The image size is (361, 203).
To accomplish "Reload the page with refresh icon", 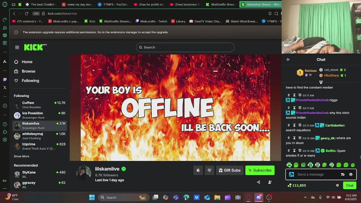I will pyautogui.click(x=27, y=14).
